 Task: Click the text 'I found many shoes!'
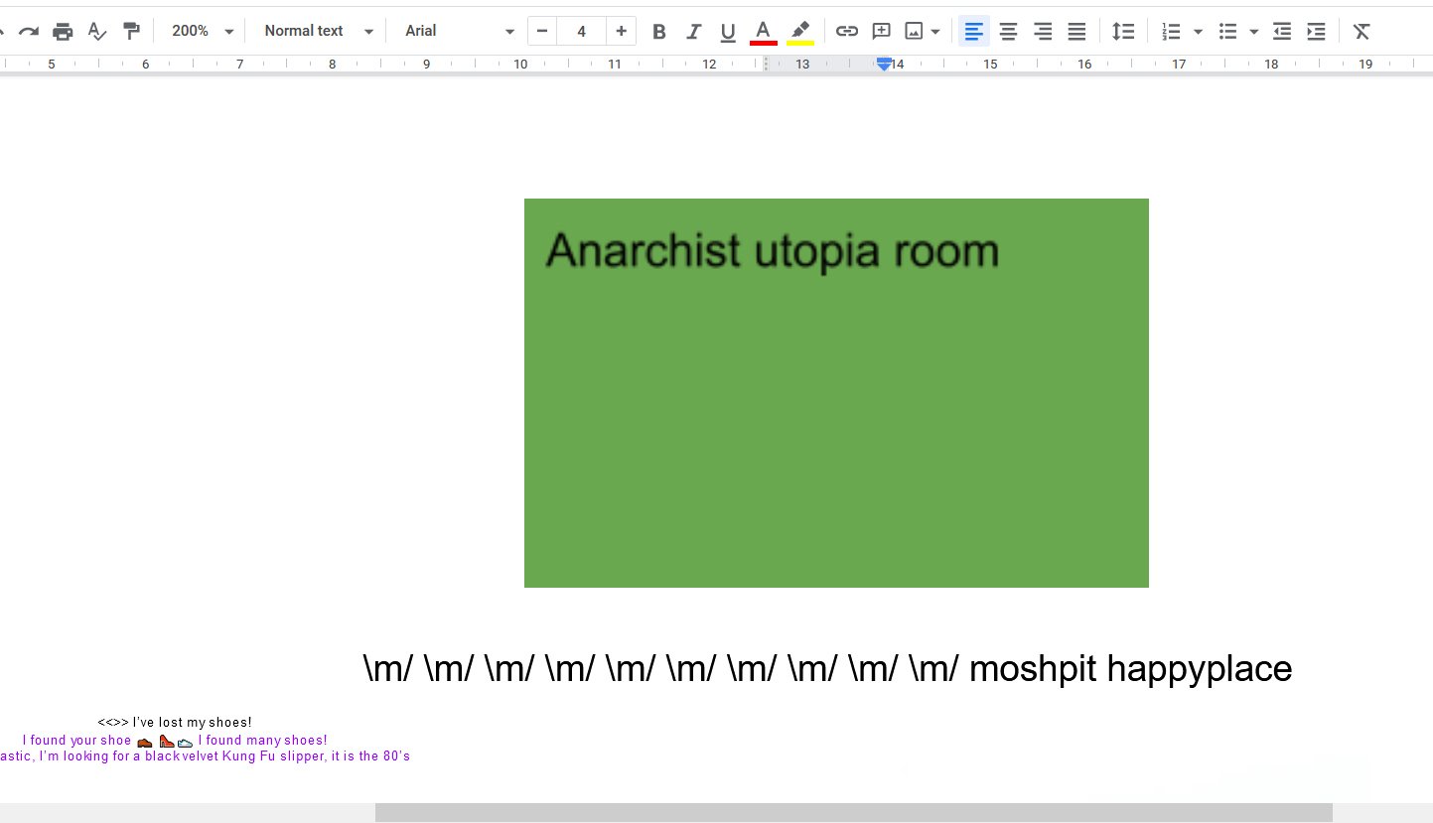262,740
